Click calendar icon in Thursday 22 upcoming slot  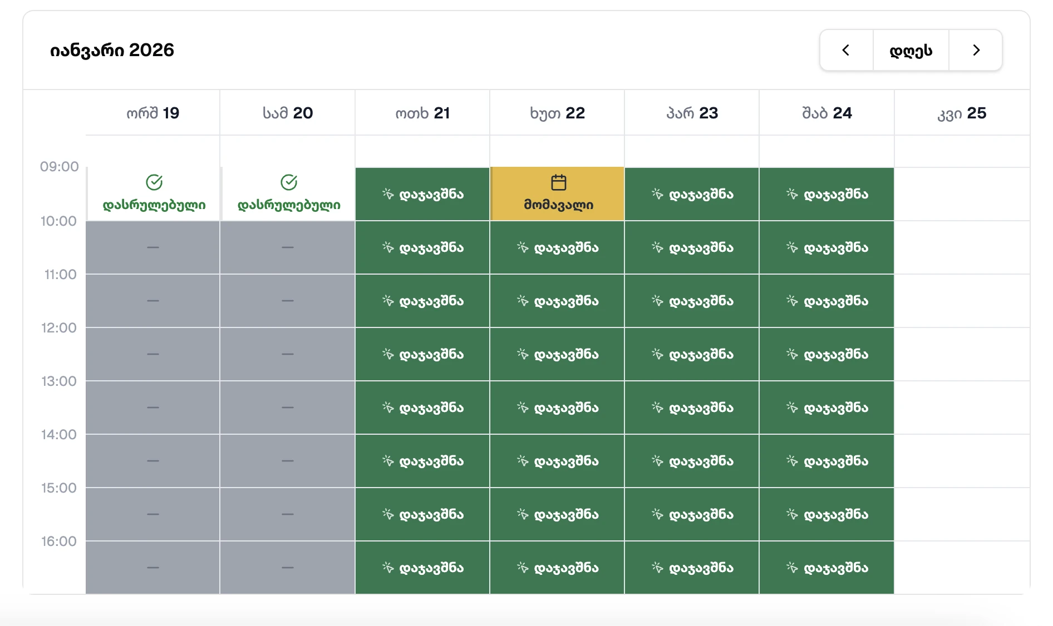coord(558,182)
